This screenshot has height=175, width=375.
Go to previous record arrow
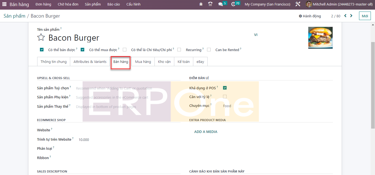point(345,16)
